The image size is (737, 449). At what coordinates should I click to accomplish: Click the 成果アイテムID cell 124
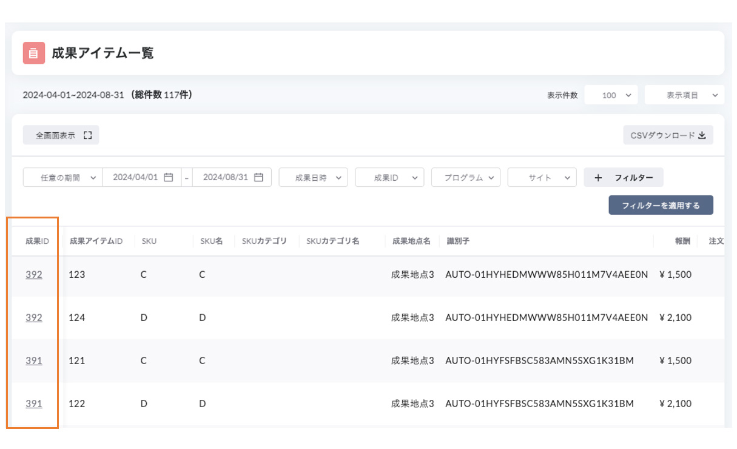(77, 317)
